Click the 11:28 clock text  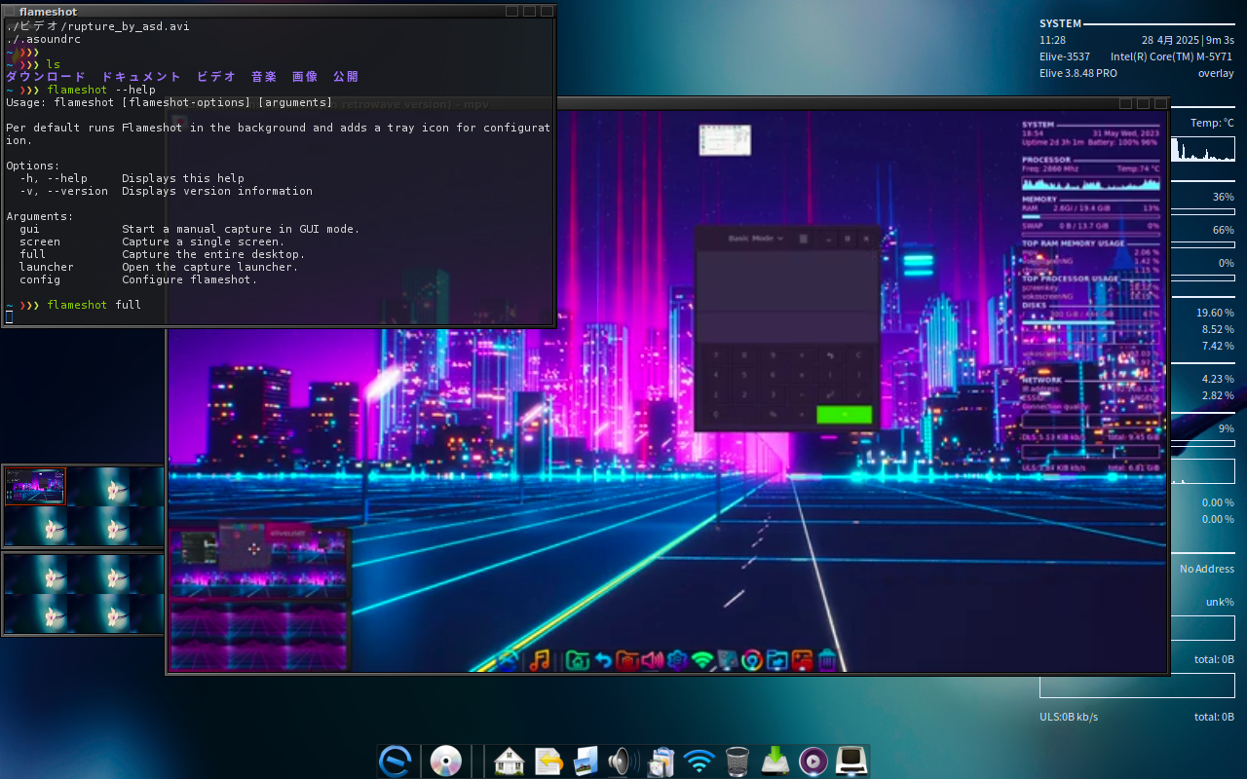pyautogui.click(x=1052, y=40)
